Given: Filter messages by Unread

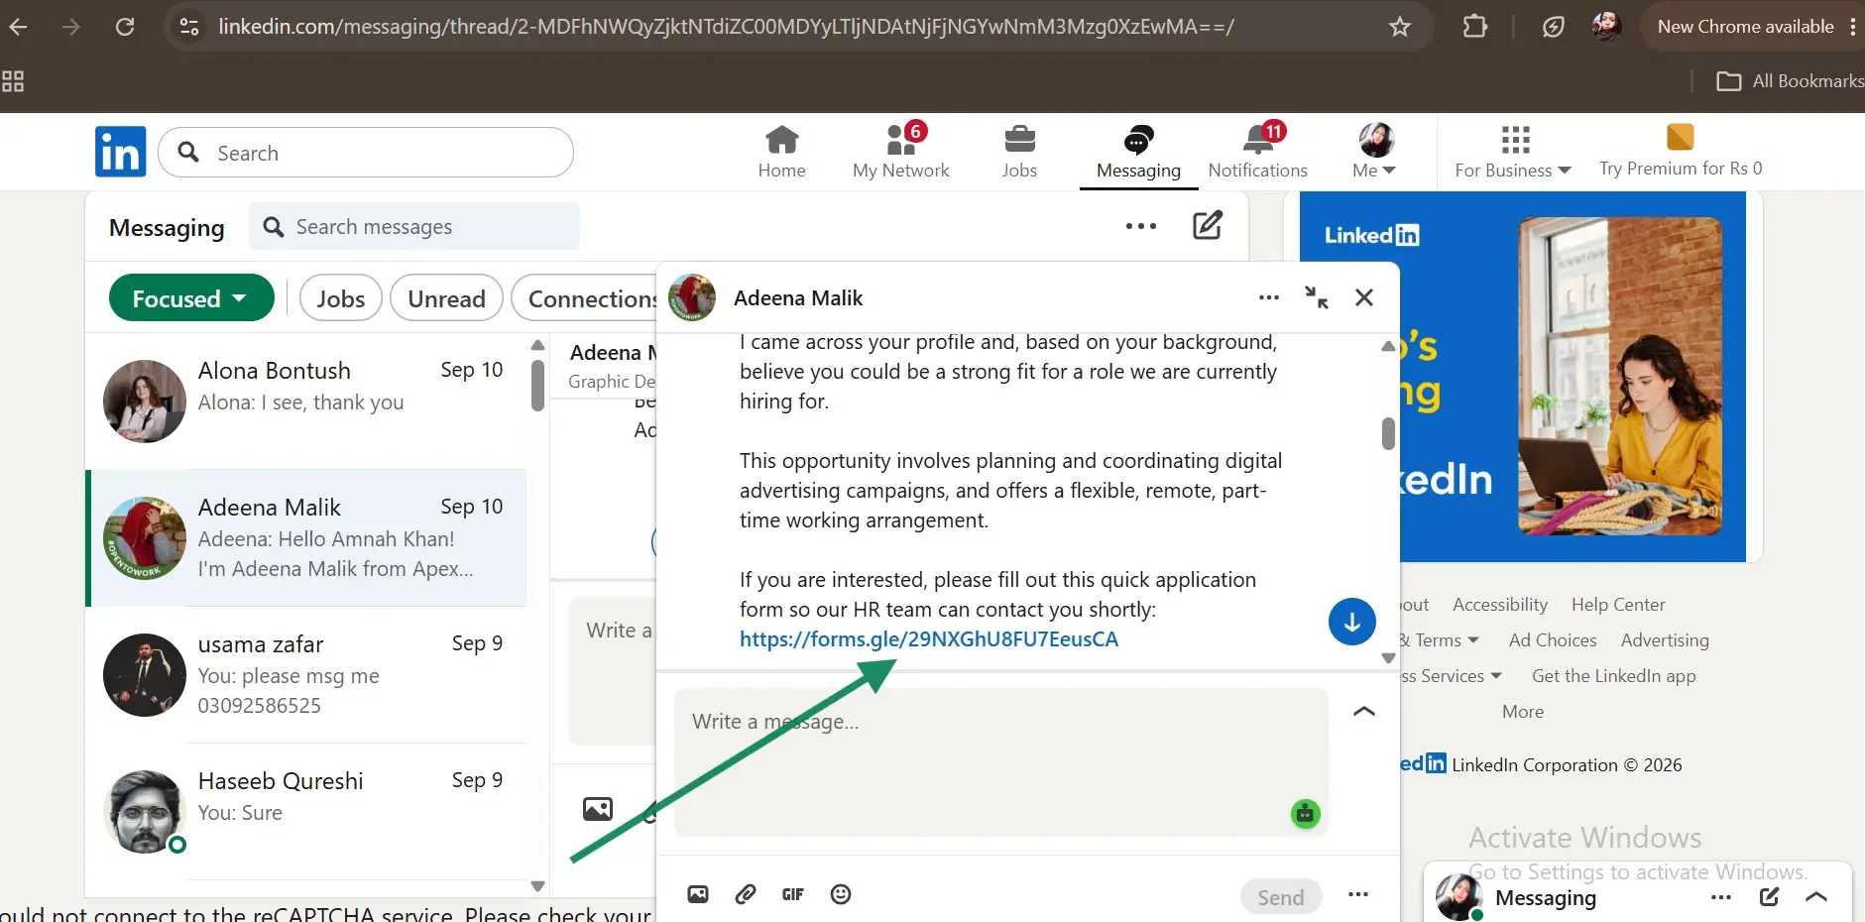Looking at the screenshot, I should 447,298.
